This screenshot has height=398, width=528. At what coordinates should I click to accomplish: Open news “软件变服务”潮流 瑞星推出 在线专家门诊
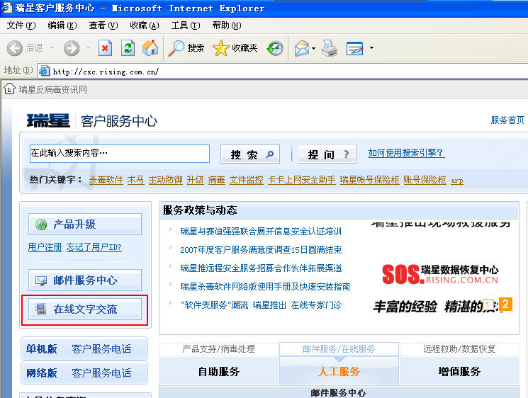pyautogui.click(x=262, y=305)
